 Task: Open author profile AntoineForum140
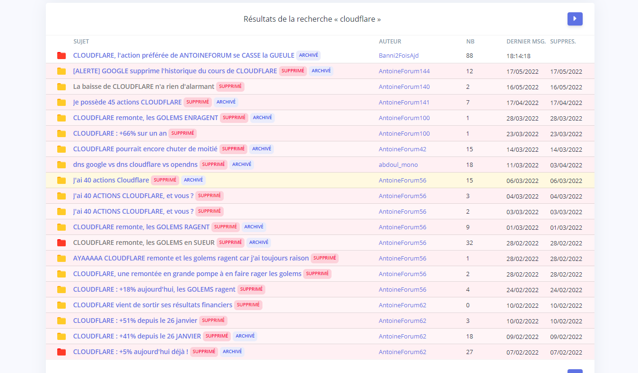pyautogui.click(x=404, y=87)
